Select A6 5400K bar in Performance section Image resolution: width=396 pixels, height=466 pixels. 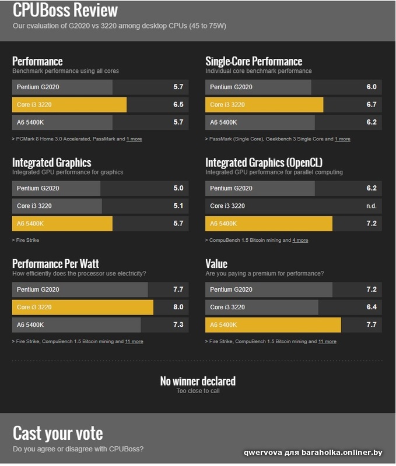(x=100, y=122)
